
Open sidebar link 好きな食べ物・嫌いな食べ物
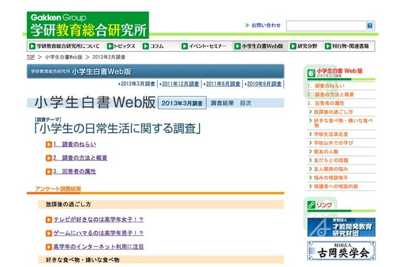pos(343,123)
